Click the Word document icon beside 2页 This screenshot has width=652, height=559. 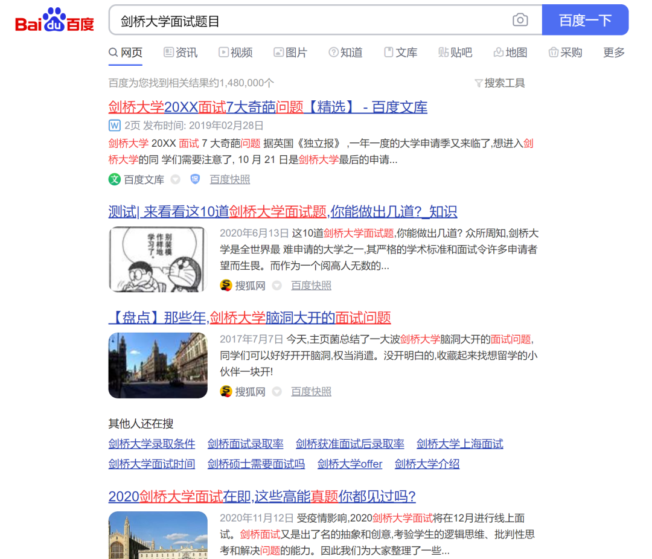114,125
